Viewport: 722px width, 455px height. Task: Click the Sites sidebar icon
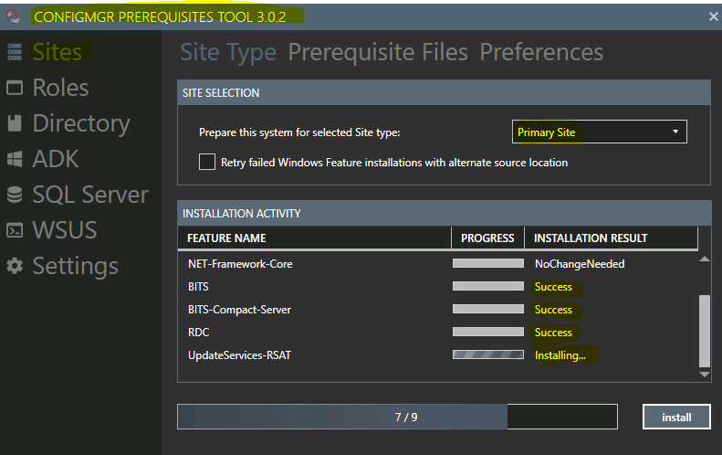pos(15,52)
